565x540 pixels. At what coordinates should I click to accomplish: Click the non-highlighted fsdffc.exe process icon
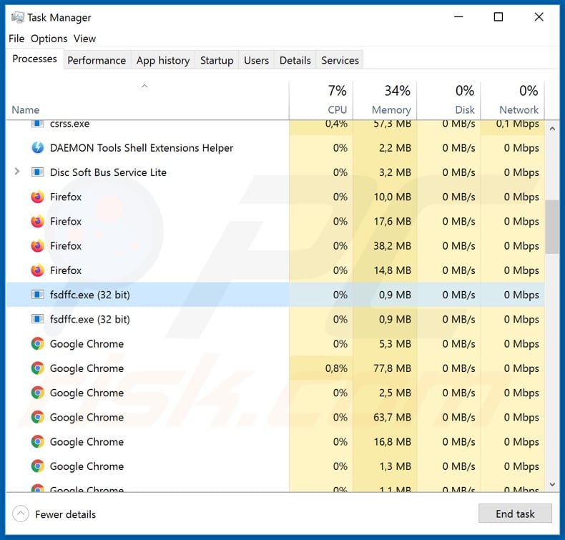click(x=37, y=319)
